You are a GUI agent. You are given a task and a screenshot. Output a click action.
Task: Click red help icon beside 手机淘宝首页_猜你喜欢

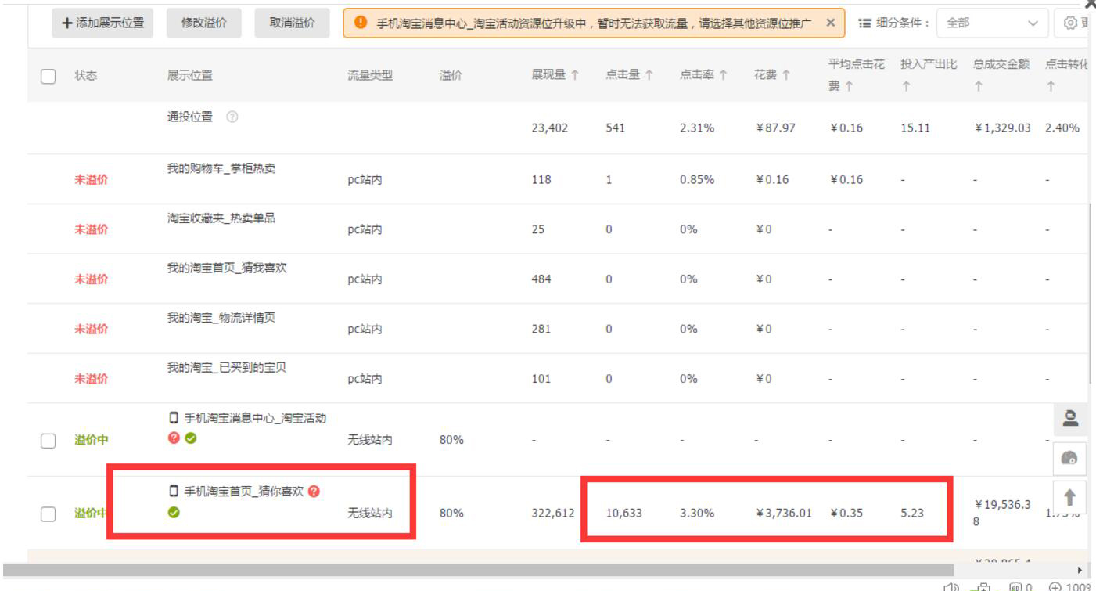click(x=315, y=491)
